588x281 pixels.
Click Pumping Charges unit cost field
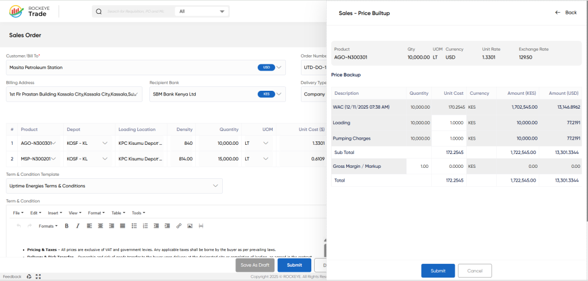pos(449,138)
